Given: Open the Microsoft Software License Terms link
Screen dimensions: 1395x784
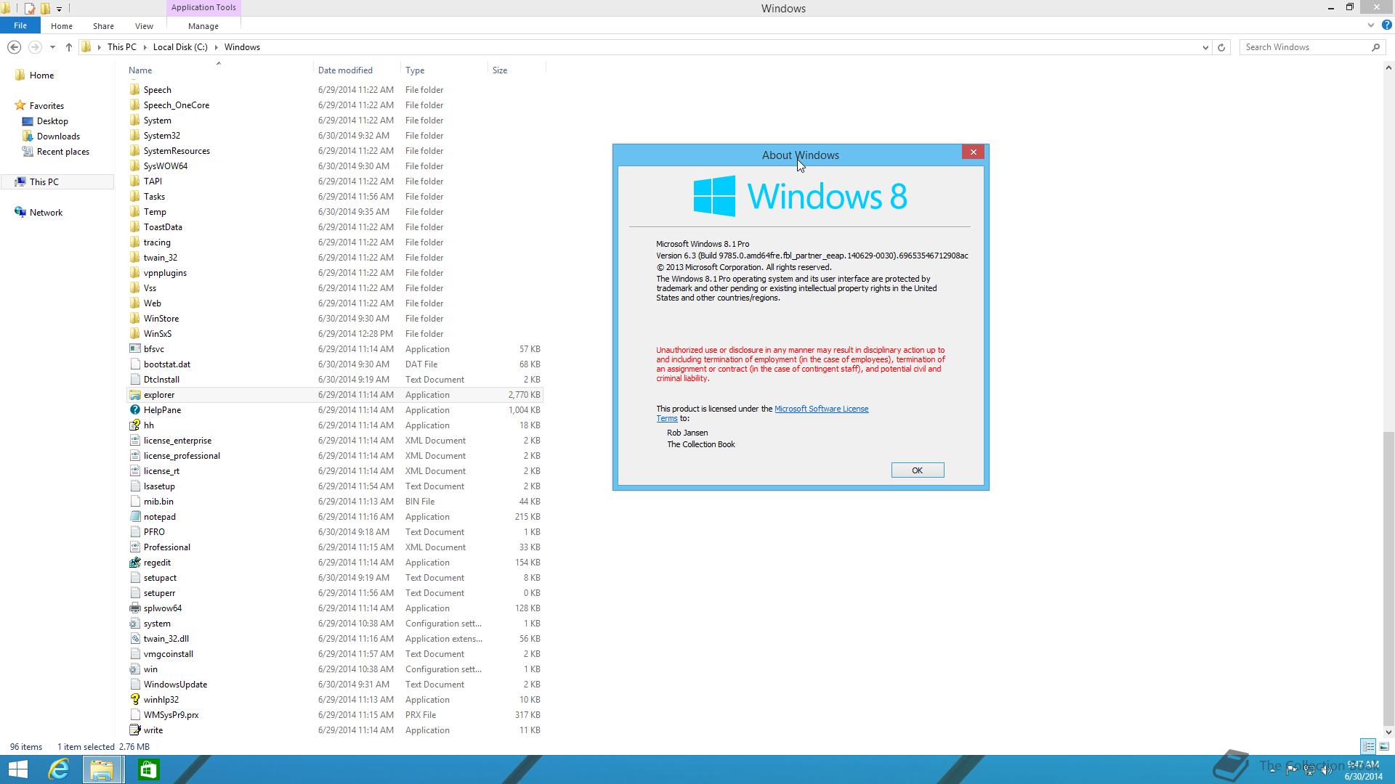Looking at the screenshot, I should (821, 409).
